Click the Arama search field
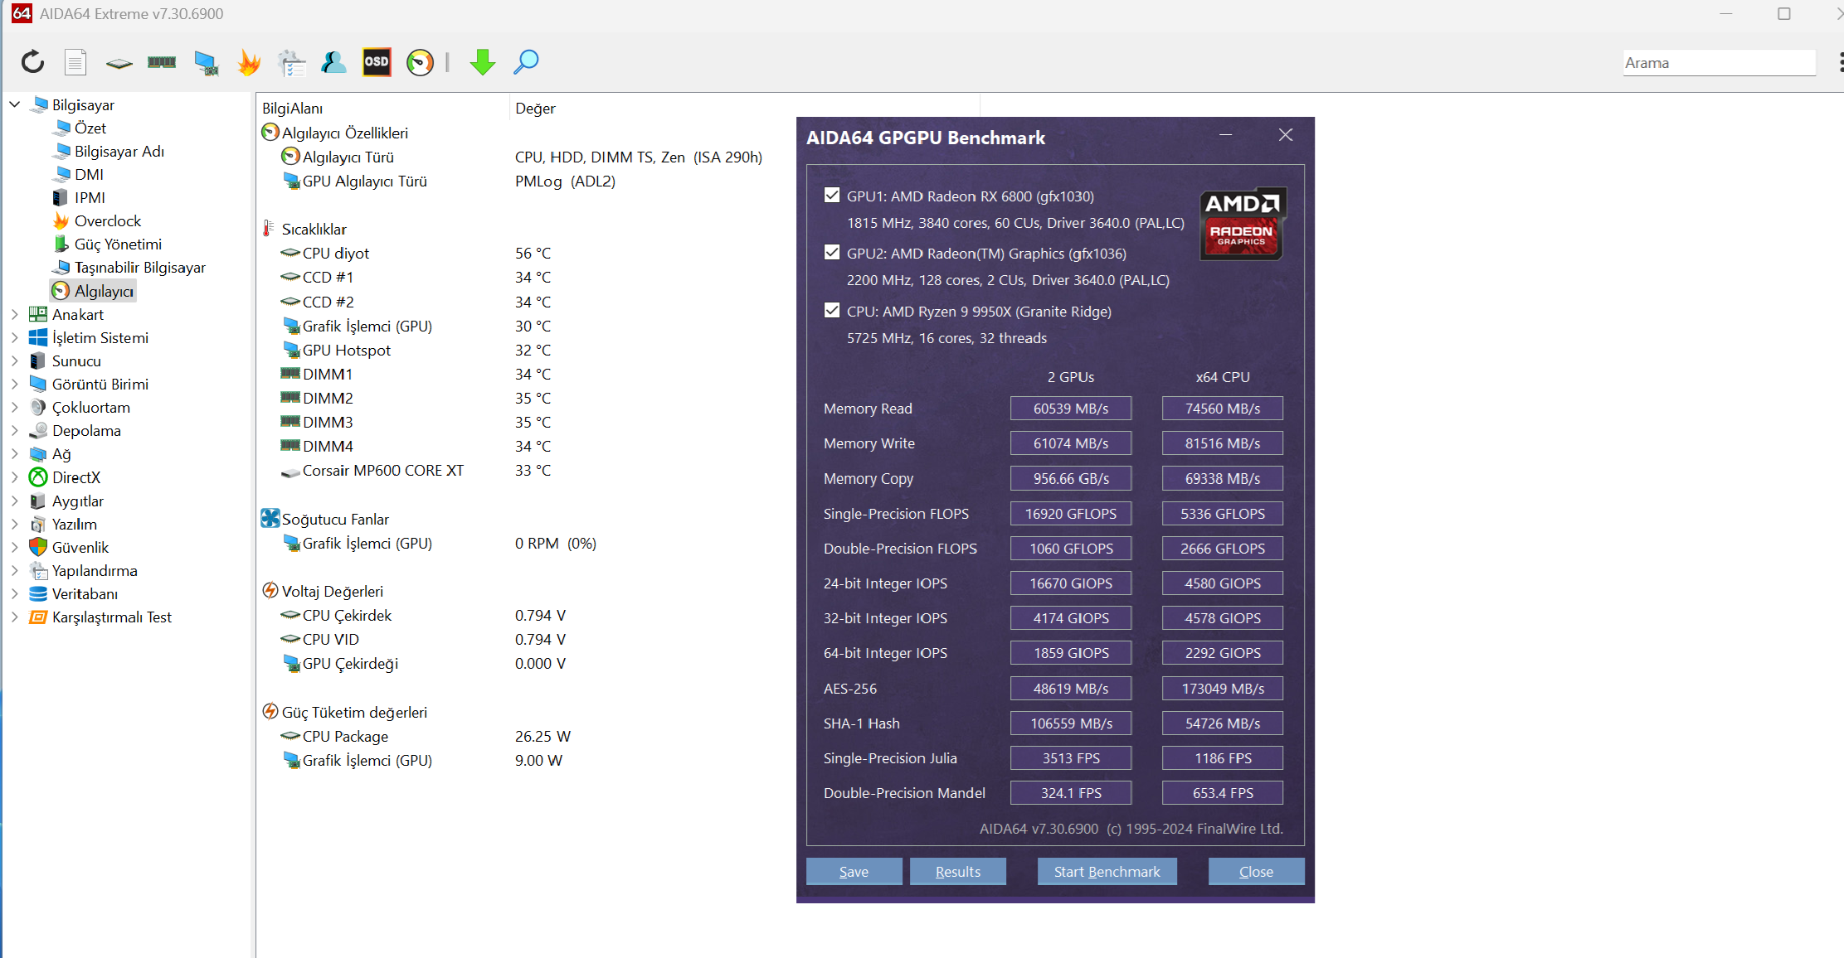 pos(1719,63)
